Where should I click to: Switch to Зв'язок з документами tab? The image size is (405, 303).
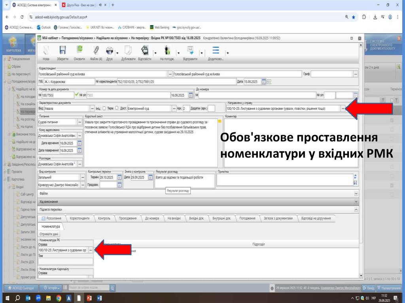(278, 218)
